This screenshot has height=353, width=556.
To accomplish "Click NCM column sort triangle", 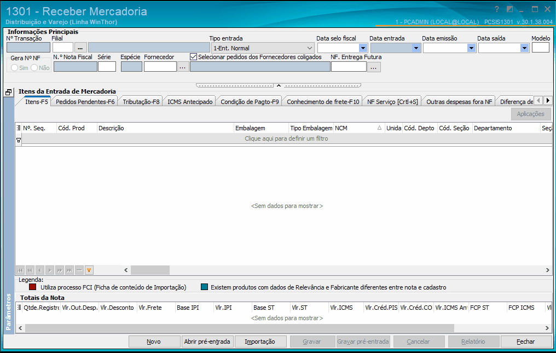I will click(x=379, y=128).
